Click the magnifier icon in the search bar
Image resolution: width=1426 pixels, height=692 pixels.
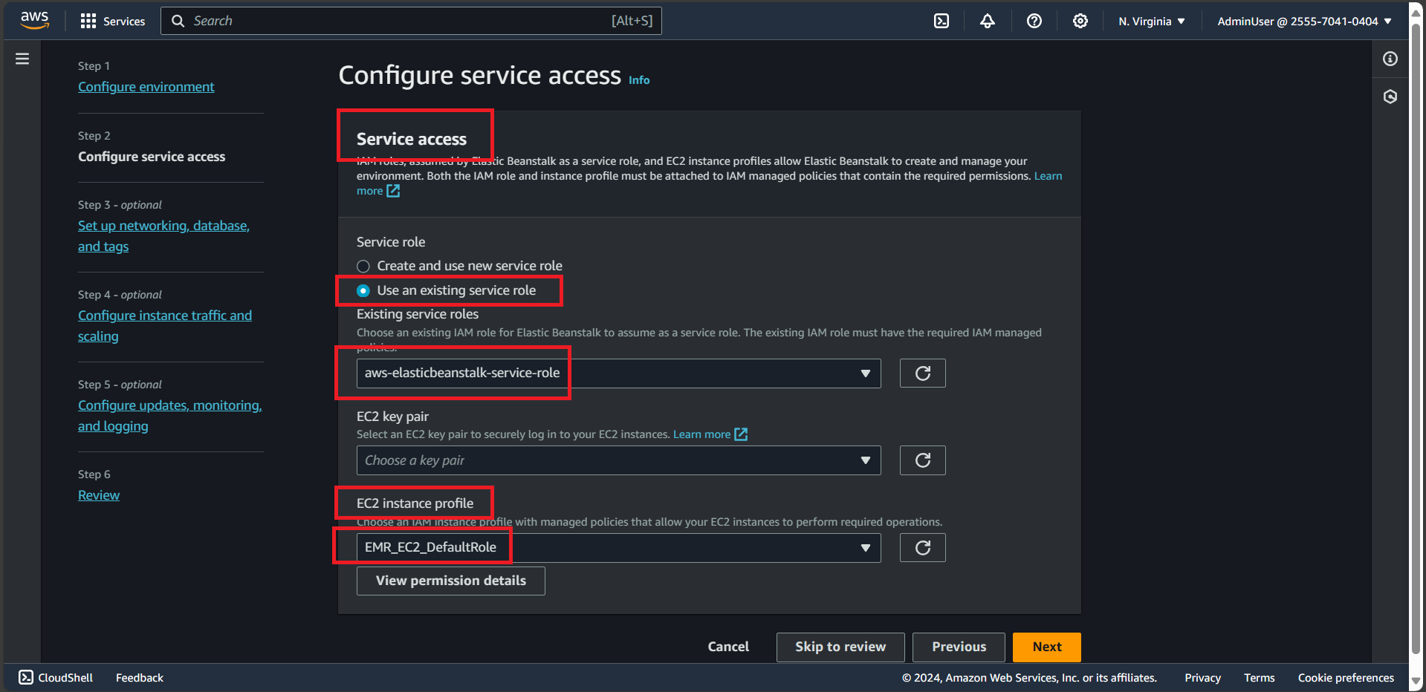coord(178,21)
